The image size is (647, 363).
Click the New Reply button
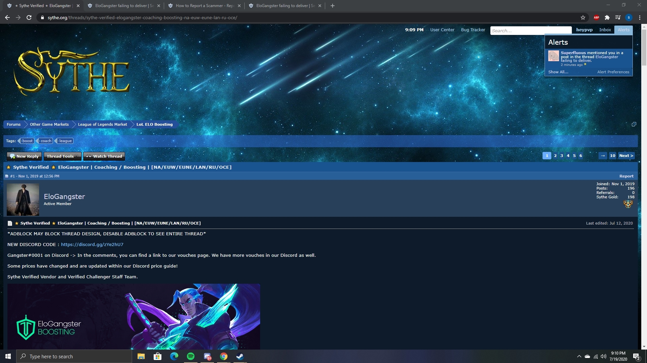tap(24, 156)
